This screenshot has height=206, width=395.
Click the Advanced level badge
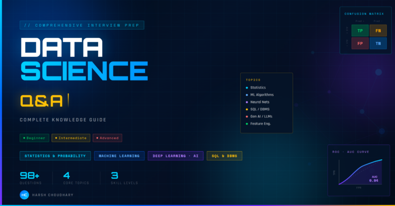[x=107, y=138]
